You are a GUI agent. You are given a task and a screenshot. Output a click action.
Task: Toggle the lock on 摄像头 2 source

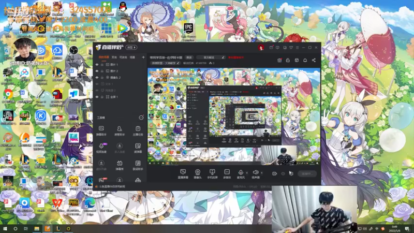pos(102,77)
